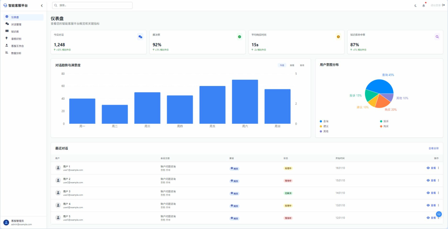This screenshot has width=448, height=229.
Task: Open more options menu for 用户 1
Action: coord(438,168)
